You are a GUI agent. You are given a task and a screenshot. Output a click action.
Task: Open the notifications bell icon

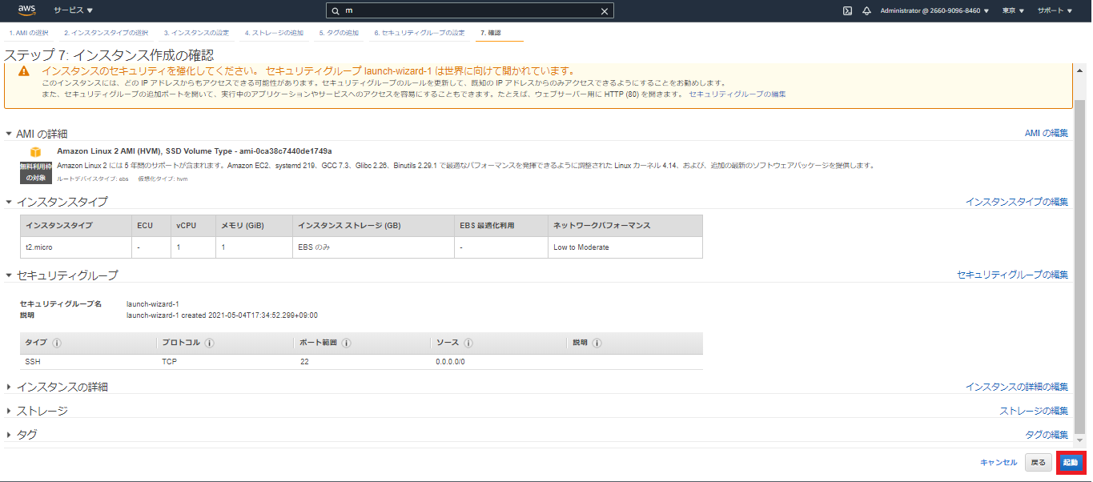[x=866, y=11]
